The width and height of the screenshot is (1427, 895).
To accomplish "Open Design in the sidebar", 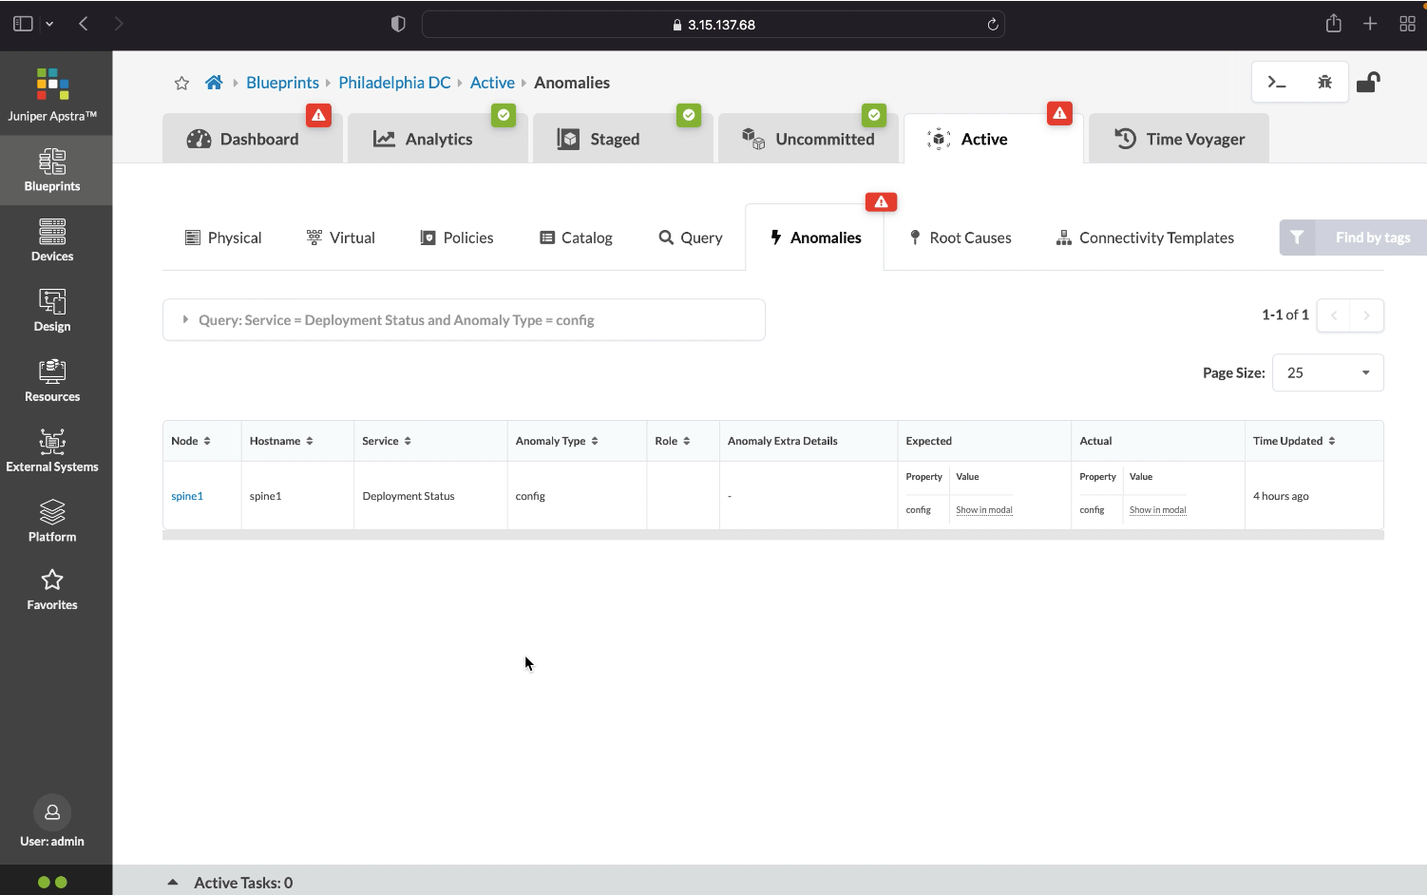I will click(52, 311).
